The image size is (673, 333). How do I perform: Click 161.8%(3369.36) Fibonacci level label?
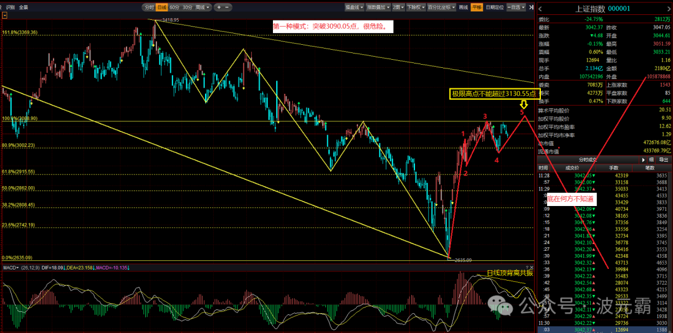tap(19, 32)
